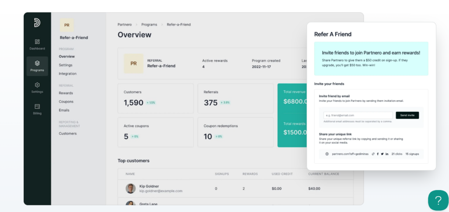Click Kip Goldner's avatar in Top customers
This screenshot has width=449, height=212.
tap(131, 188)
